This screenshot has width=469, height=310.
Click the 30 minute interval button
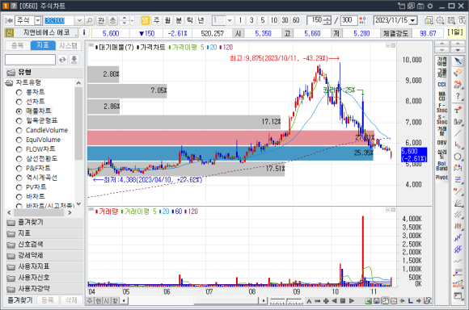point(285,20)
